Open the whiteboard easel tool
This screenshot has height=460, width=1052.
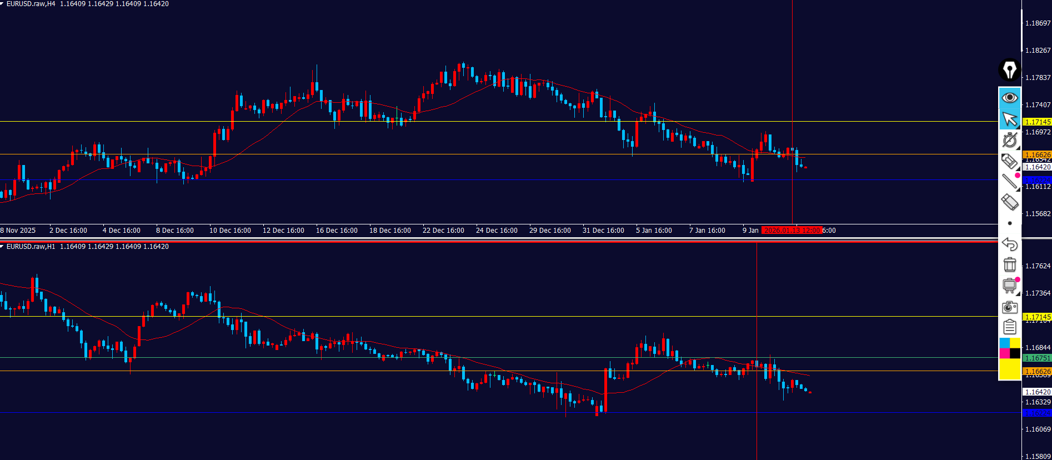point(1009,286)
